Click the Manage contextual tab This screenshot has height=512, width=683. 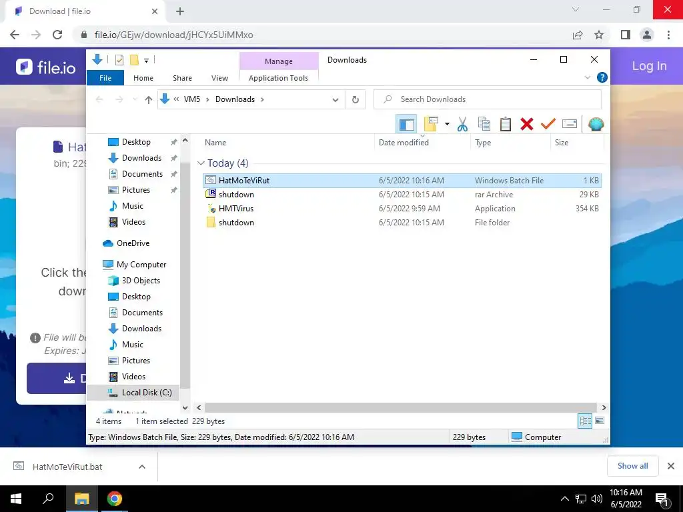pos(279,61)
